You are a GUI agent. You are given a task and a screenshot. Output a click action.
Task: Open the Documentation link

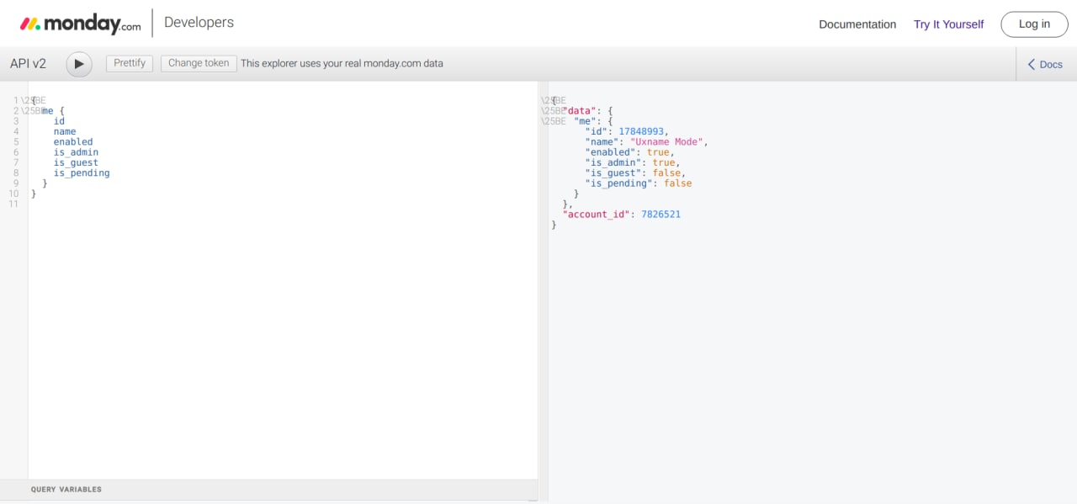(857, 24)
